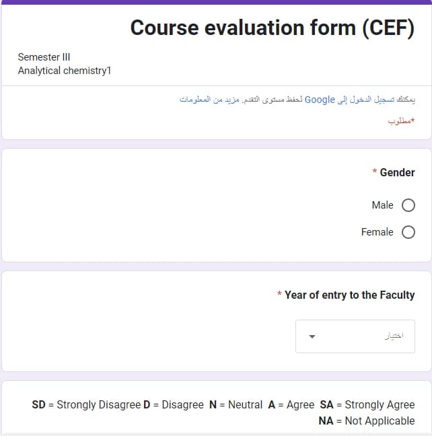Click the "Semester III" description line

[44, 57]
